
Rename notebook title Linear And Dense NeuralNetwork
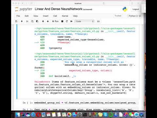point(59,9)
